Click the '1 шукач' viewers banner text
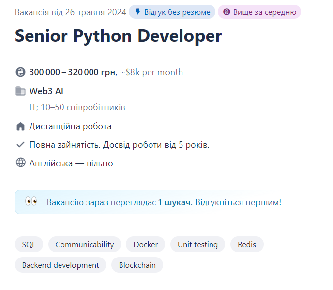Screen dimensions: 333x290 point(174,202)
